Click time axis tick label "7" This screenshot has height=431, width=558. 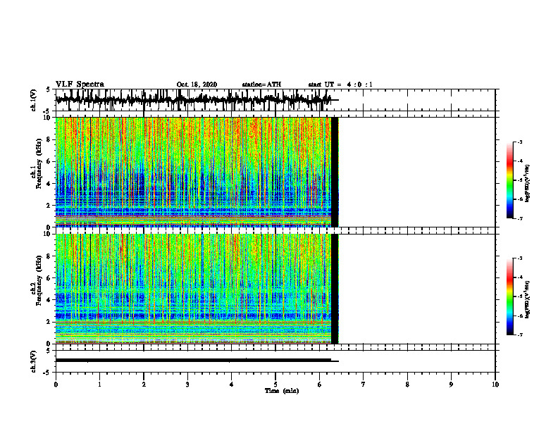pos(364,385)
